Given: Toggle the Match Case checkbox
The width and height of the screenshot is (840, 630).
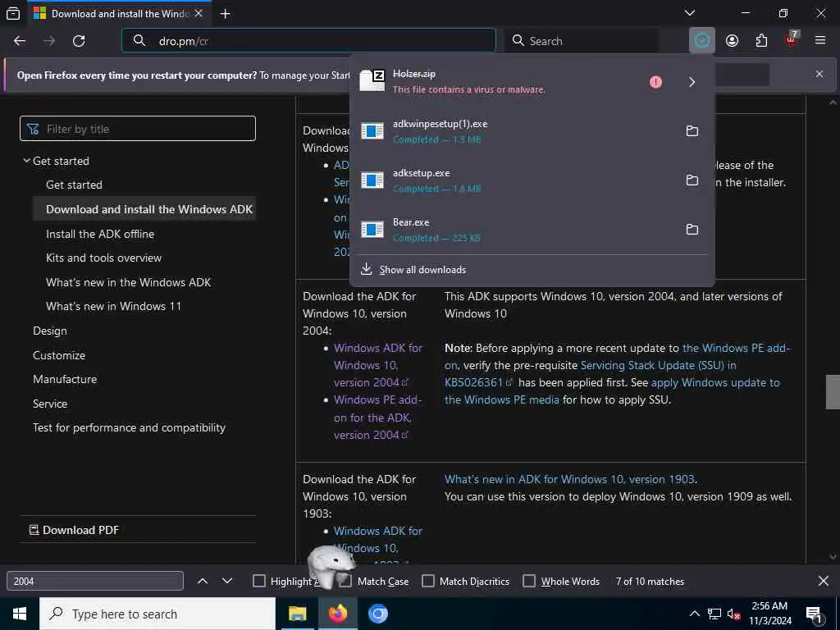Looking at the screenshot, I should (x=346, y=582).
